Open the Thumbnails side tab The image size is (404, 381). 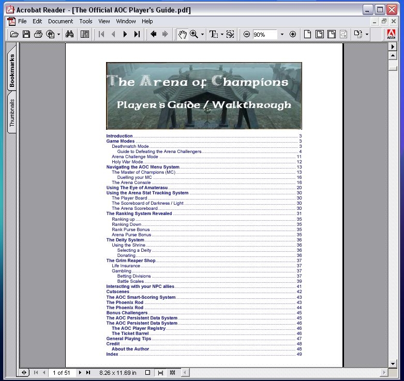click(x=12, y=113)
